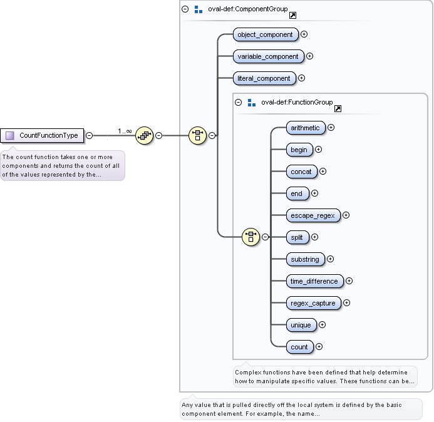Click the oval-def:FunctionGroup group icon

(x=252, y=103)
